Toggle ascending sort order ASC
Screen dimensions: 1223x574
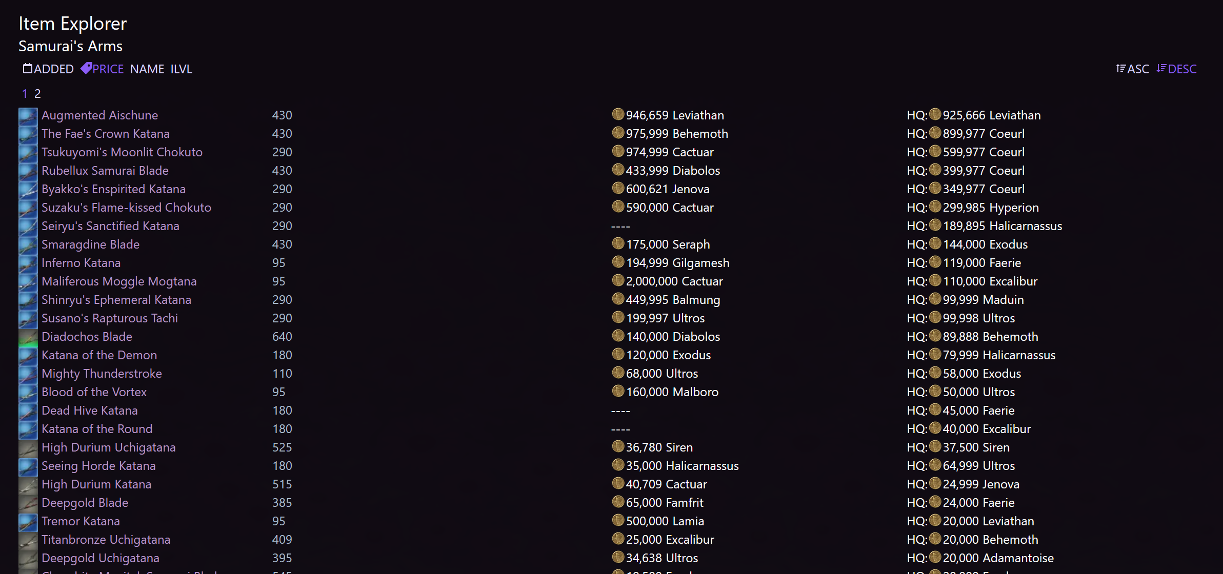[1133, 69]
